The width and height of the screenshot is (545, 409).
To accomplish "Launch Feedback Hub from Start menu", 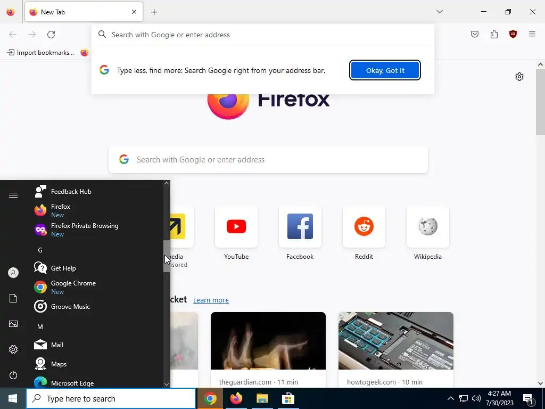I will point(97,192).
